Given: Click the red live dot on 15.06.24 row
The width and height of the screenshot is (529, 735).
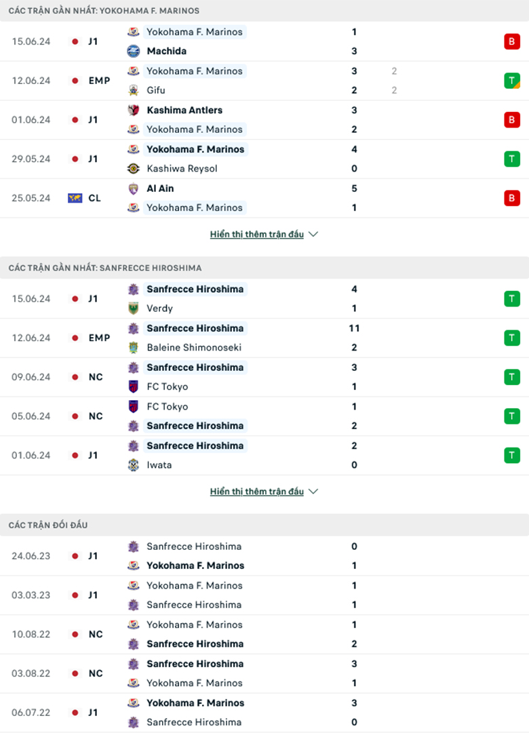Looking at the screenshot, I should [x=74, y=41].
